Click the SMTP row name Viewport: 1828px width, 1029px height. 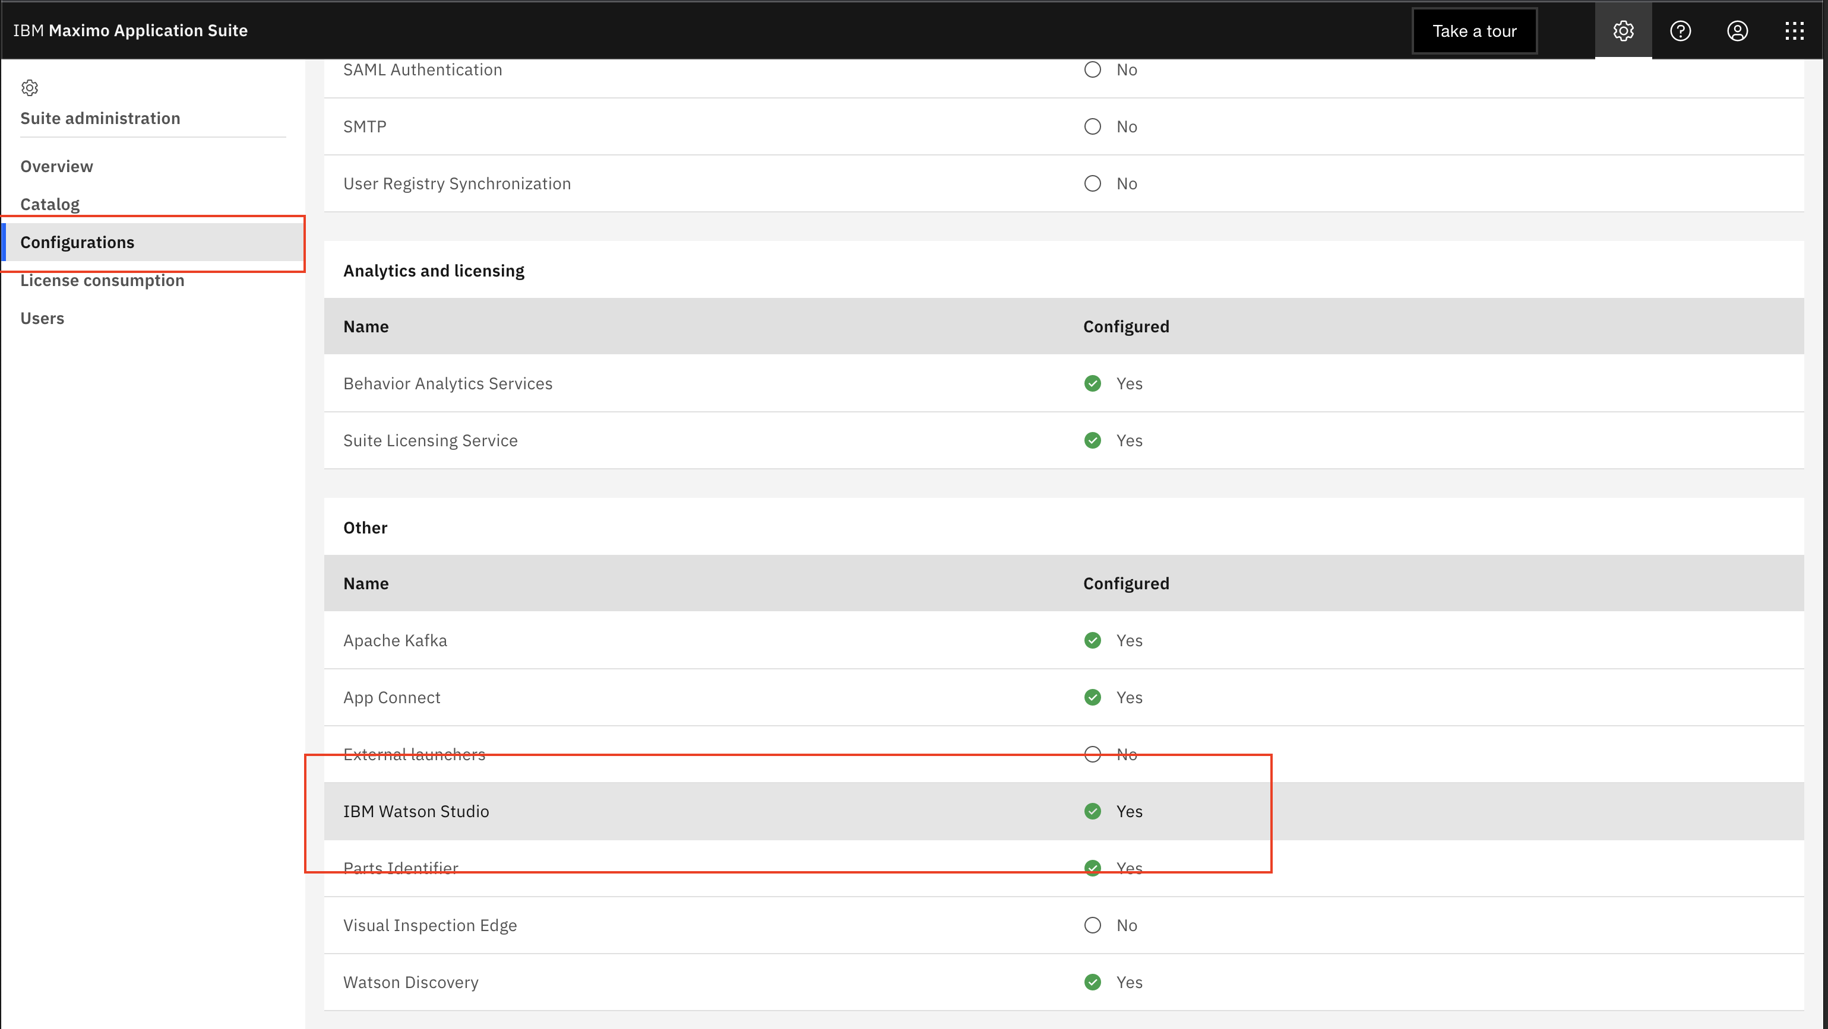pyautogui.click(x=365, y=126)
